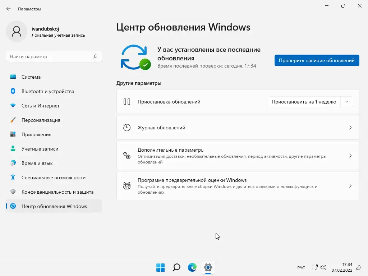Select Учетные записи section

point(54,149)
